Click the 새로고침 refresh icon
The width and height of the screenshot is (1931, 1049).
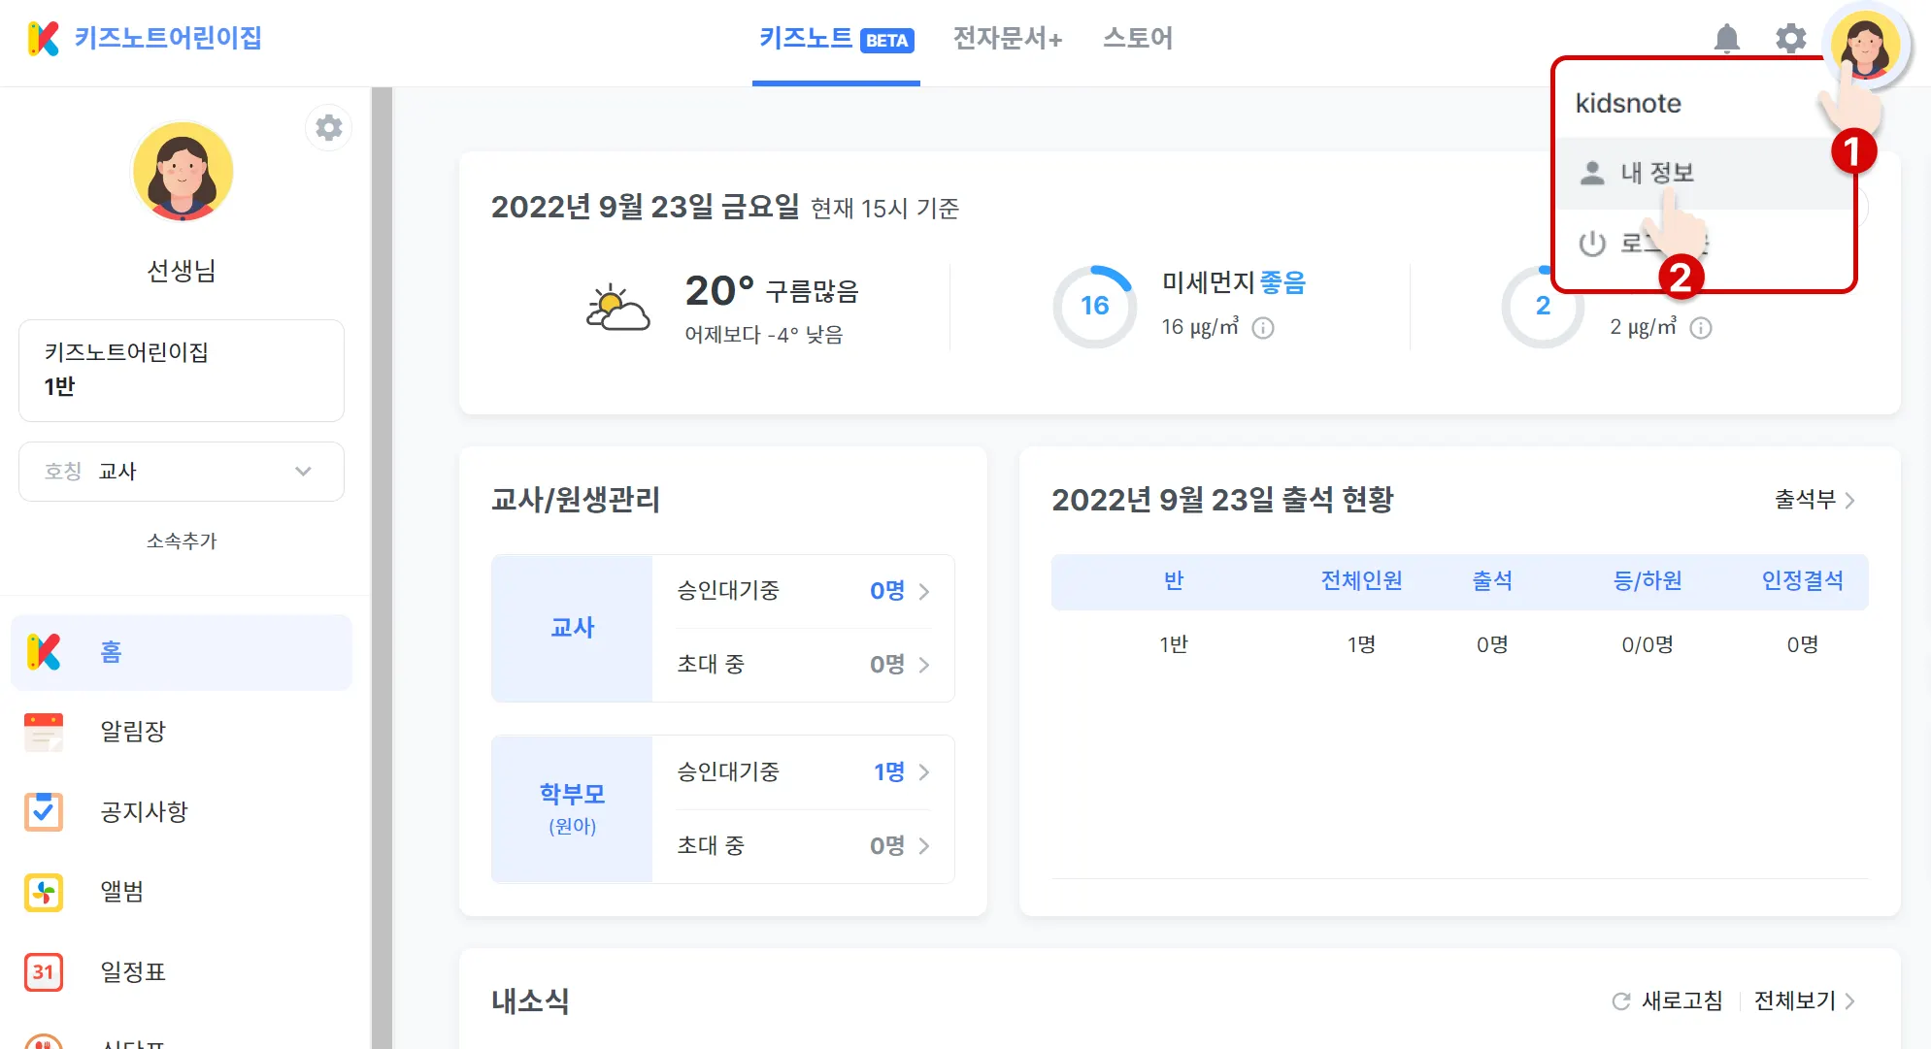coord(1620,1000)
